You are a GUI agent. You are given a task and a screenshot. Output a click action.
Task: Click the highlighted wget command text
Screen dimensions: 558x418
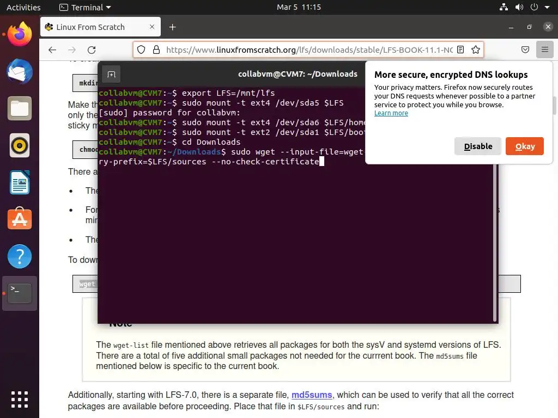coord(87,284)
